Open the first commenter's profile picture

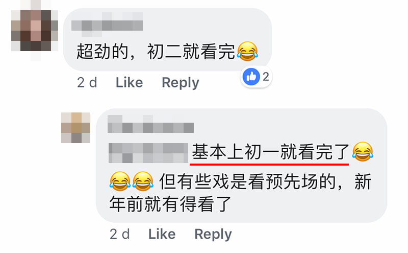pos(35,31)
